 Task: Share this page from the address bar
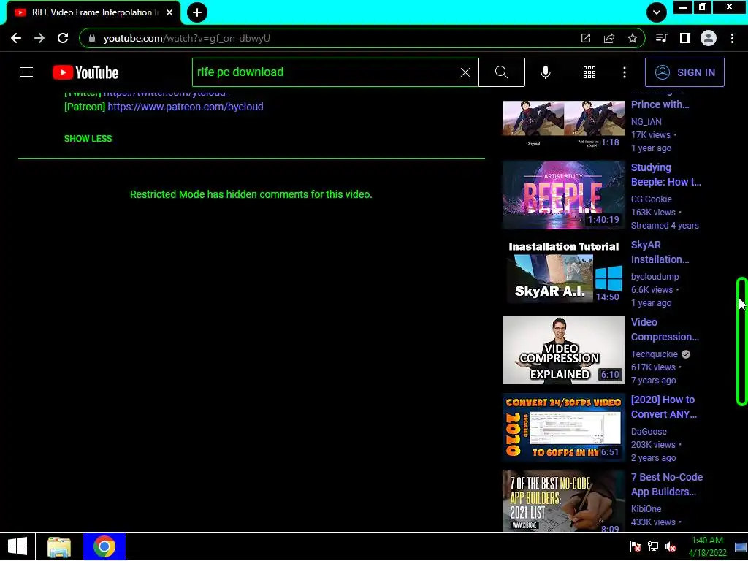(x=608, y=38)
